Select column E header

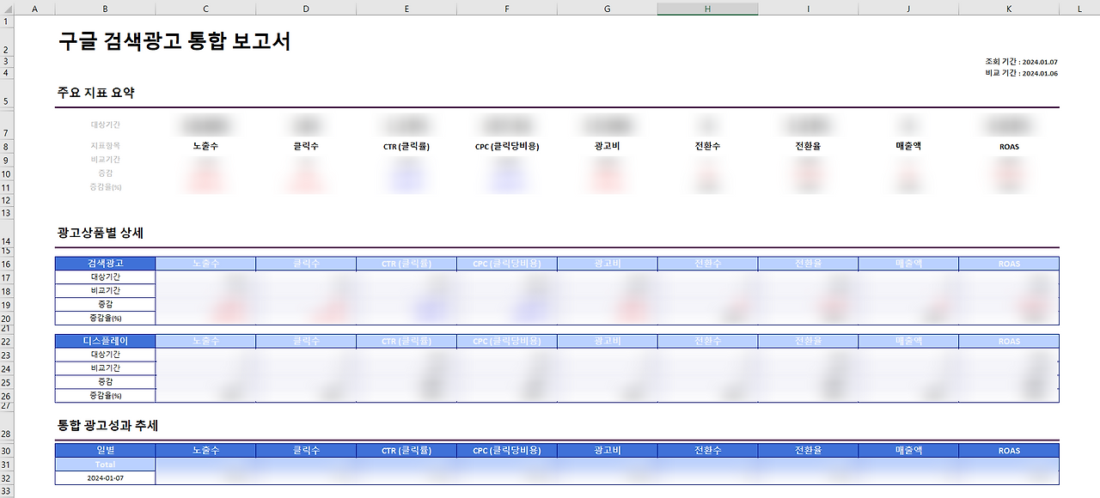click(406, 9)
